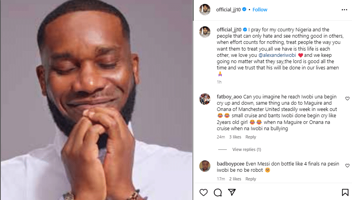Open the fatboy_aoo username link
352x200 pixels.
(x=229, y=96)
